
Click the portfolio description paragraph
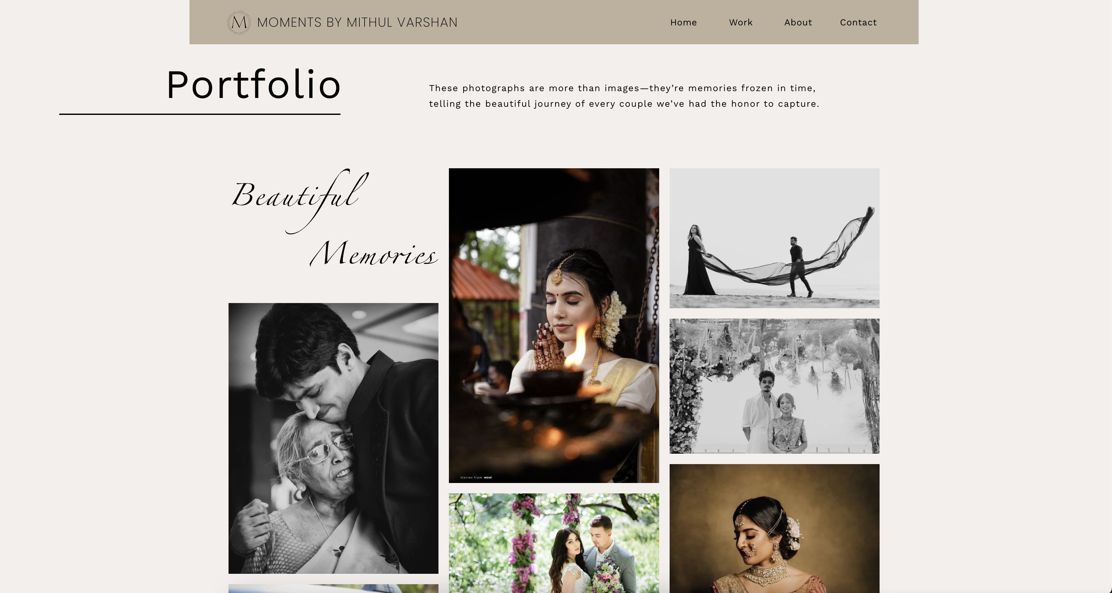[x=624, y=96]
